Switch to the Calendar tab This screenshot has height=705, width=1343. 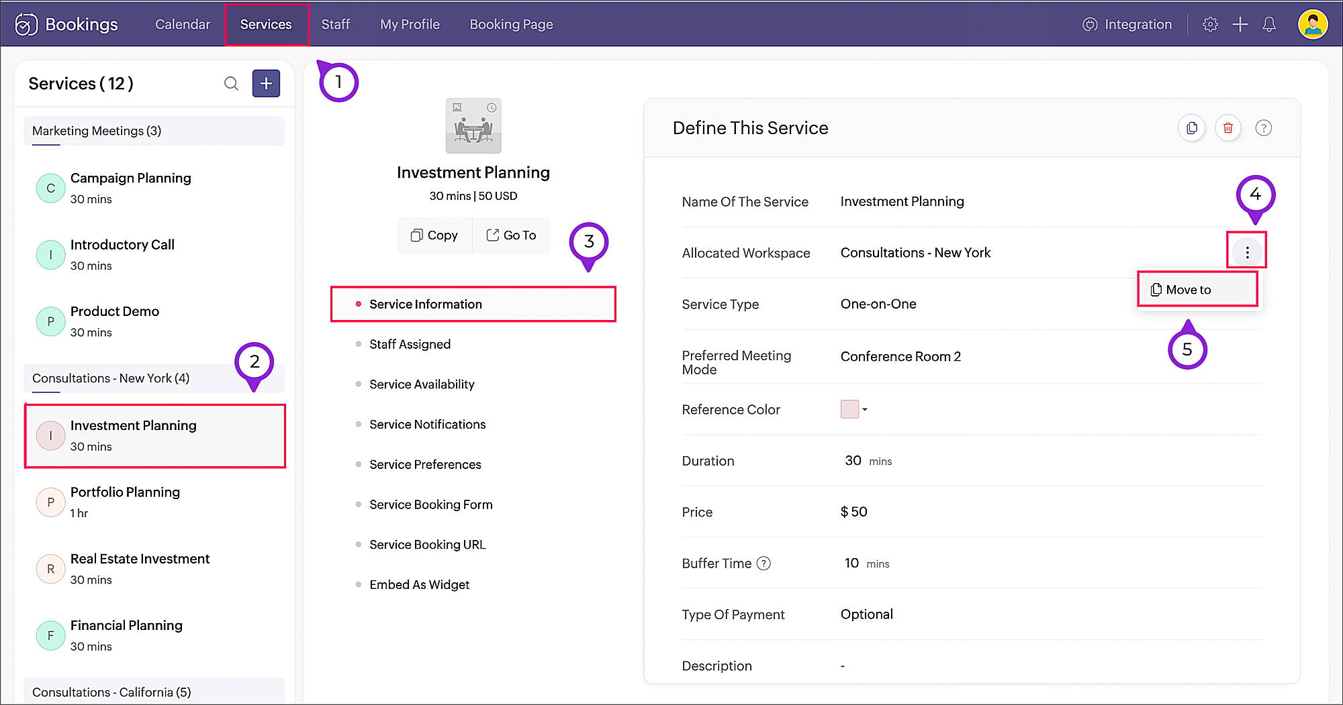point(183,25)
